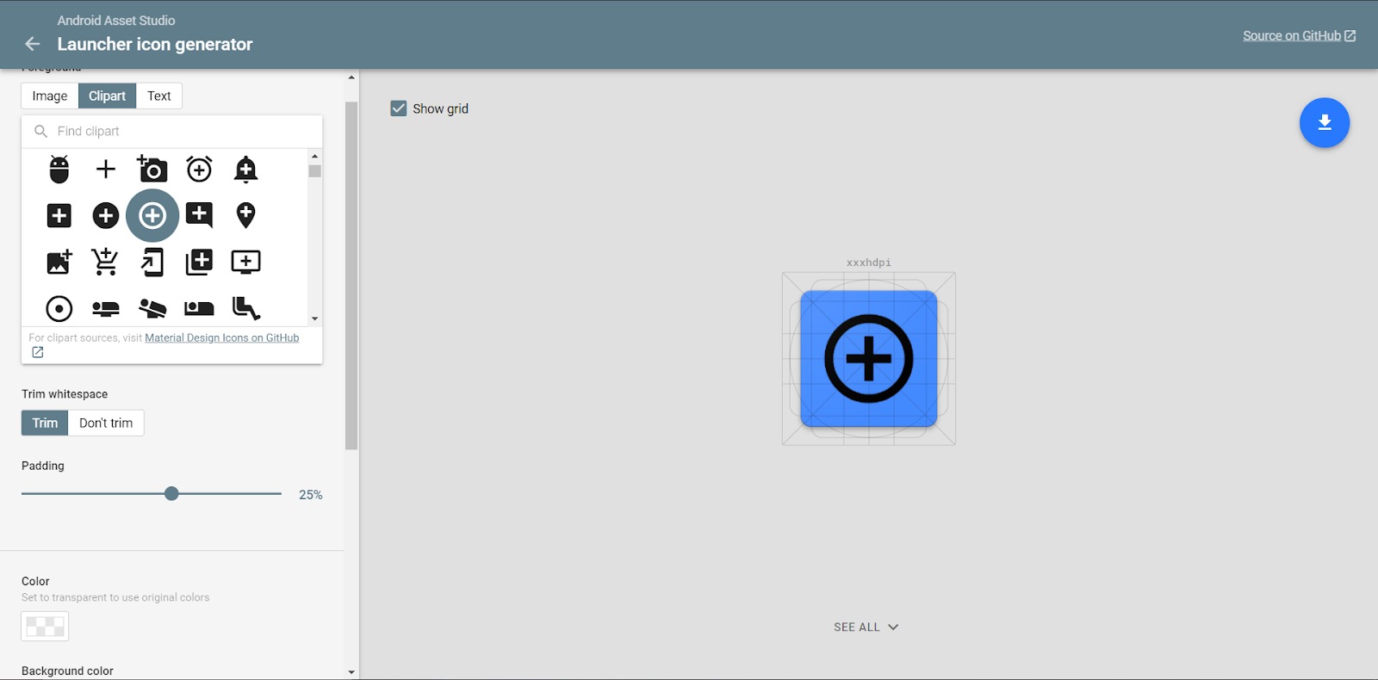Switch foreground to the Image tab
The height and width of the screenshot is (680, 1378).
coord(50,96)
